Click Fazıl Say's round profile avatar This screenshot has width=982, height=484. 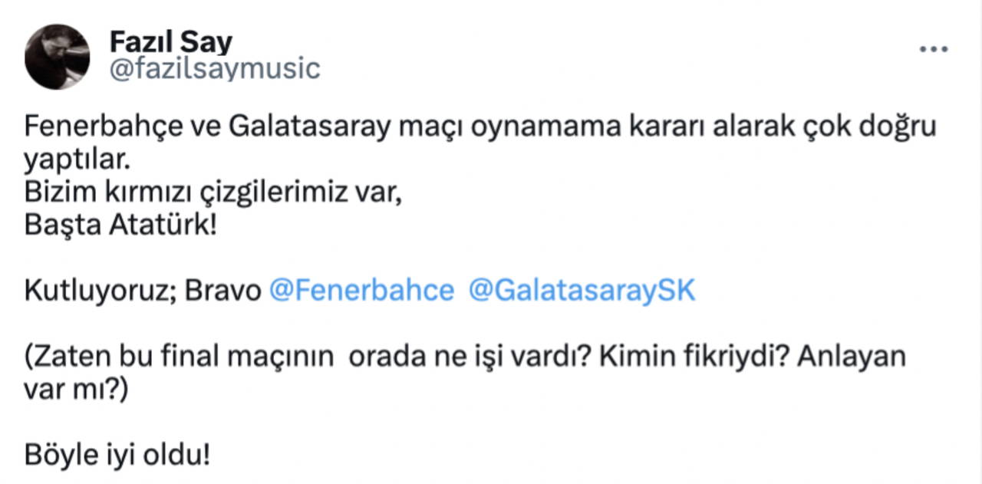[58, 57]
